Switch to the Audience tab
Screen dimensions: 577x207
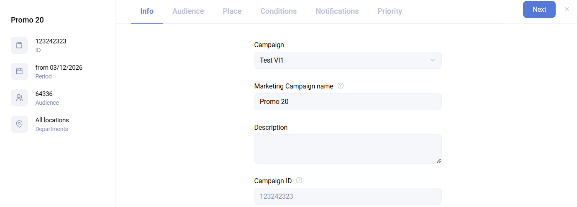pyautogui.click(x=188, y=11)
